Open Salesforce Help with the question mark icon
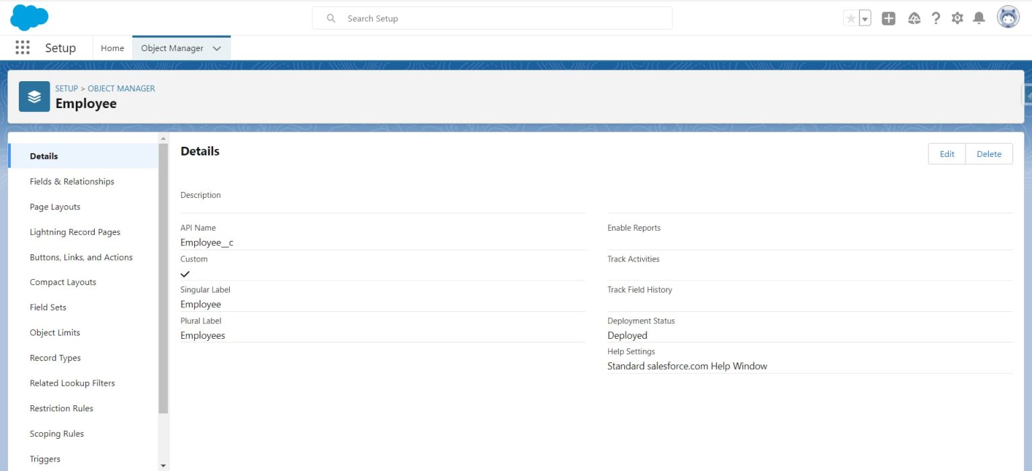 pos(936,18)
